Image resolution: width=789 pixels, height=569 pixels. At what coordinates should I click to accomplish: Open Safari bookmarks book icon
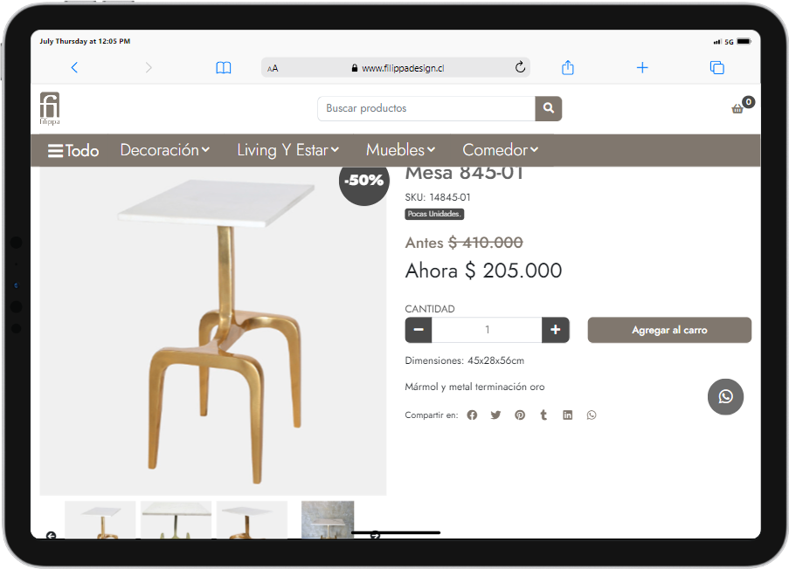click(224, 68)
